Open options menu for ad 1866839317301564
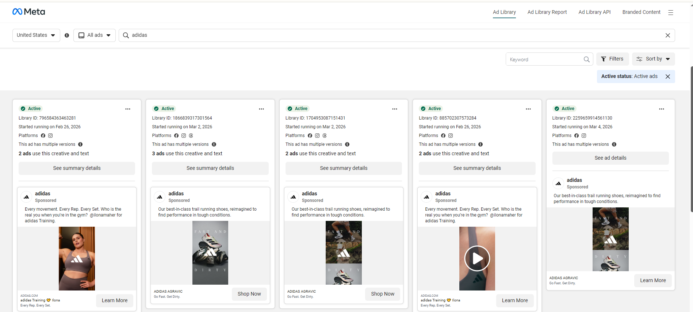This screenshot has height=312, width=693. [x=261, y=109]
